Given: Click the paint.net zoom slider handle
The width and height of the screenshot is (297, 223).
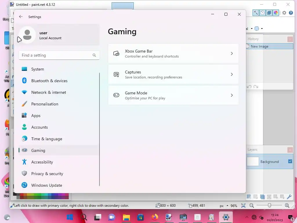Looking at the screenshot, I should [x=269, y=205].
